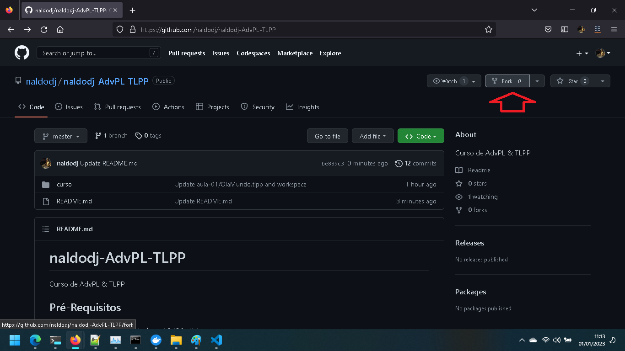
Task: Click the README.md file icon
Action: [46, 201]
